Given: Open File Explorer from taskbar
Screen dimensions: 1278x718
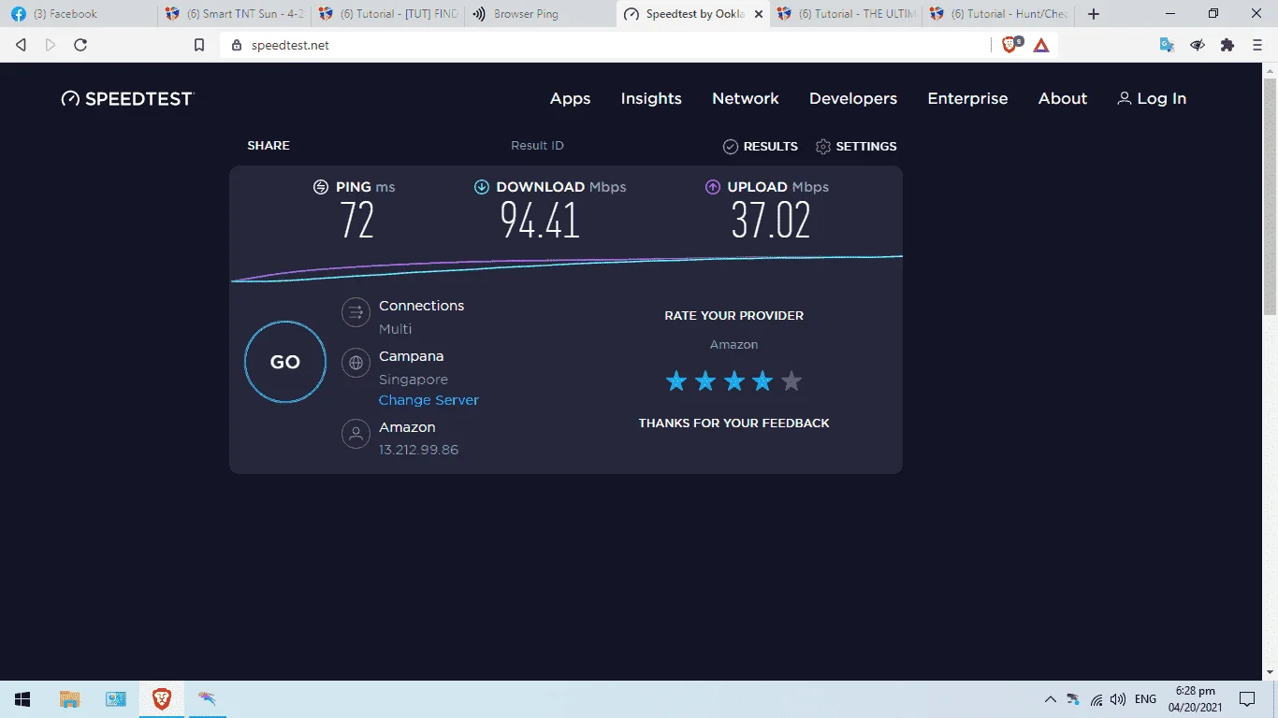Looking at the screenshot, I should 69,699.
